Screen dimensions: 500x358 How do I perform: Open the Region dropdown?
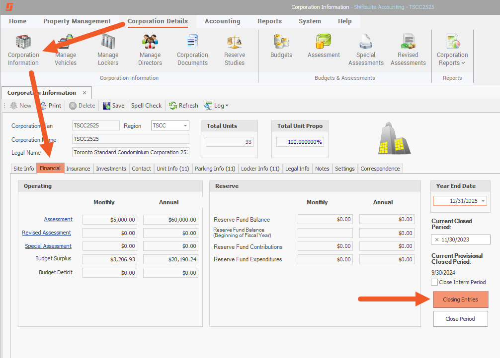[185, 126]
